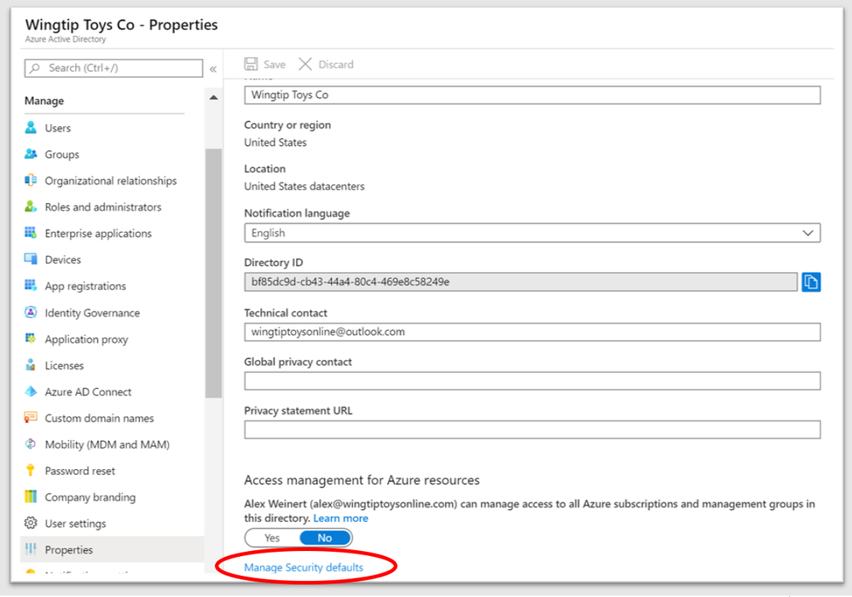
Task: Click the Password reset key icon
Action: point(31,471)
